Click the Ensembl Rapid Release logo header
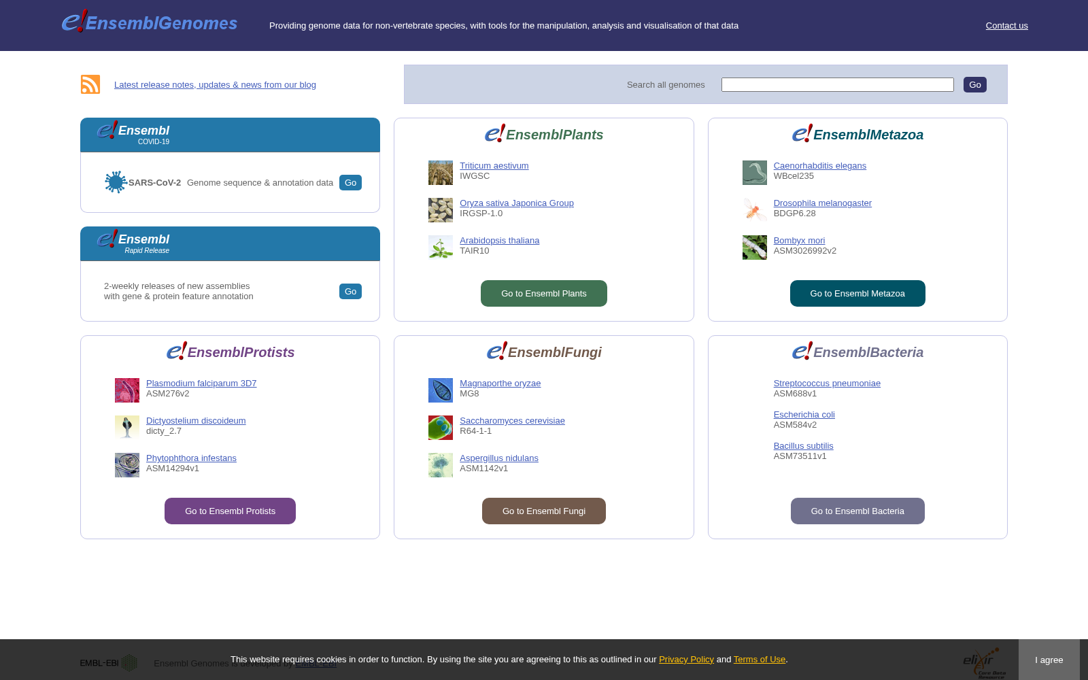The image size is (1088, 680). (133, 242)
